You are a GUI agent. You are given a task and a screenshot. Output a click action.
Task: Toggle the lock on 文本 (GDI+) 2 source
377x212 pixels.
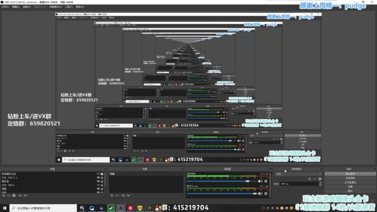tap(102, 178)
